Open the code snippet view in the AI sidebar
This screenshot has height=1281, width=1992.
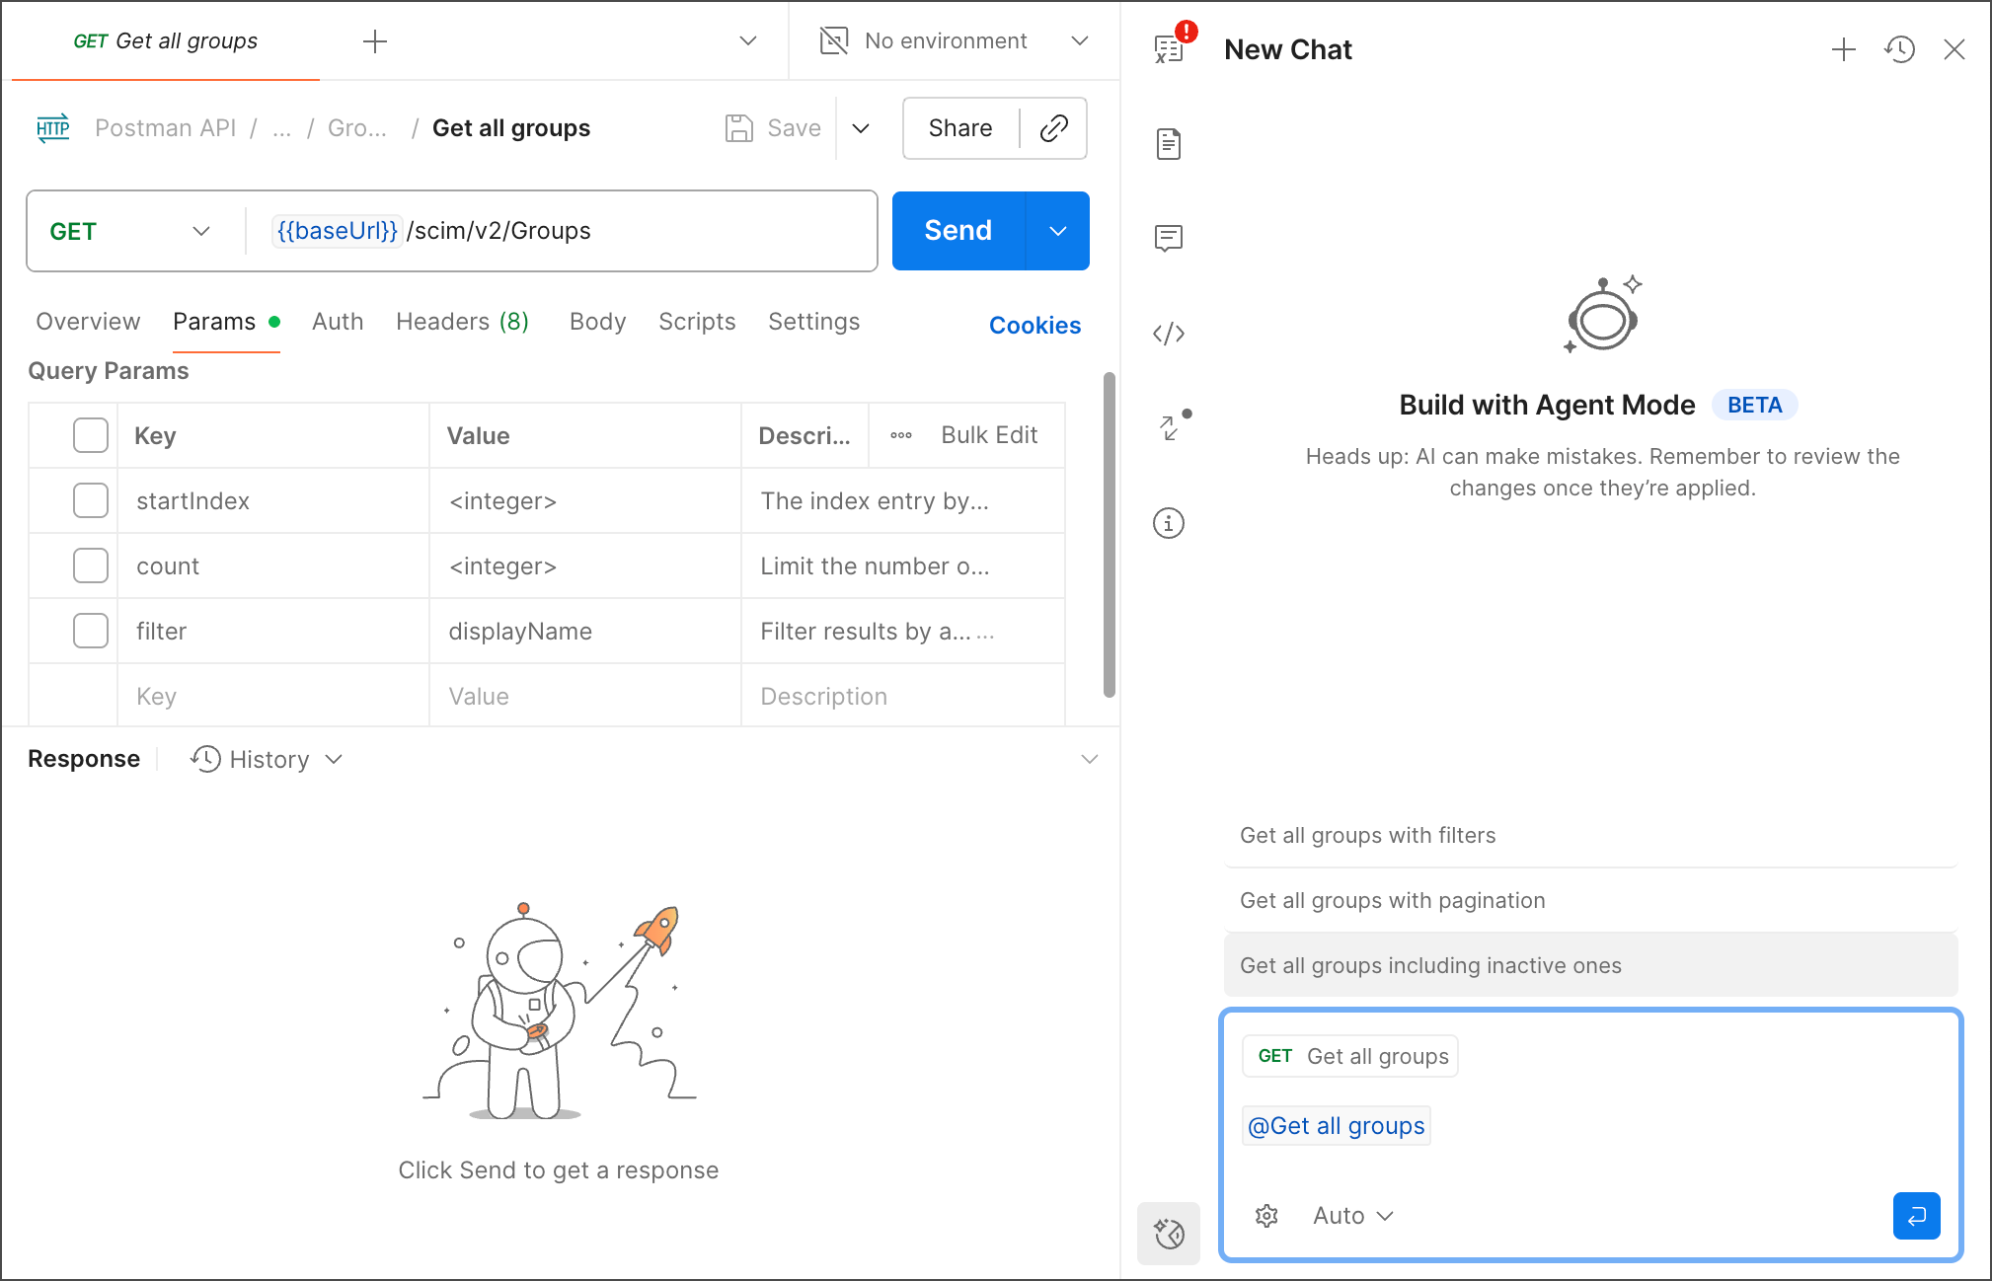click(1169, 334)
